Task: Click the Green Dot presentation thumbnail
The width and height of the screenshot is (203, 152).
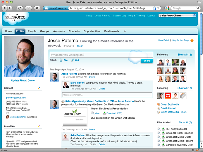Action: (75, 117)
